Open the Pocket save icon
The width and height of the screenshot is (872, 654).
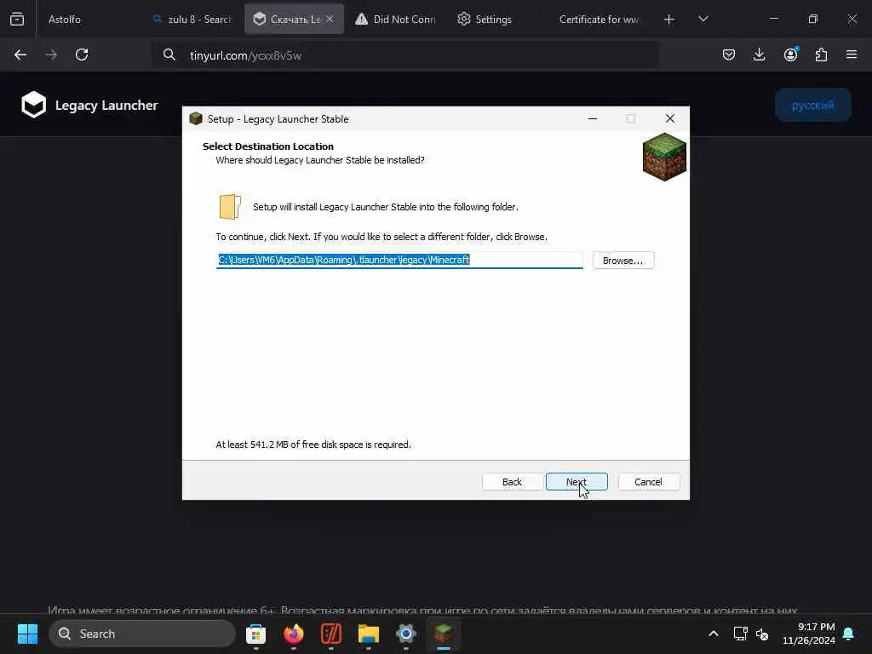click(729, 54)
